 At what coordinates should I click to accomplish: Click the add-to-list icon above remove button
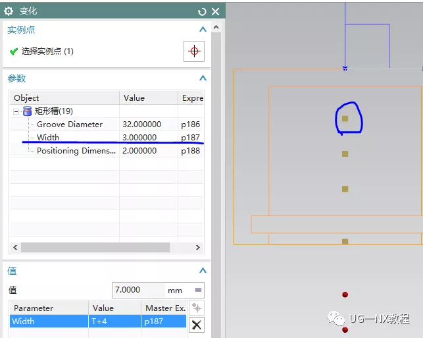(197, 308)
